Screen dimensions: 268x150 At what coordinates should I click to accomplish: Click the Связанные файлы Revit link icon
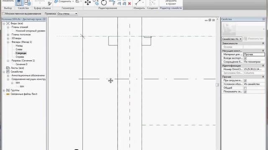coord(8,94)
